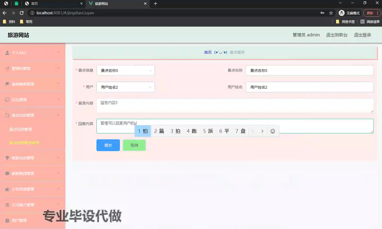Click the 景点信息管理 square icon

7,115
